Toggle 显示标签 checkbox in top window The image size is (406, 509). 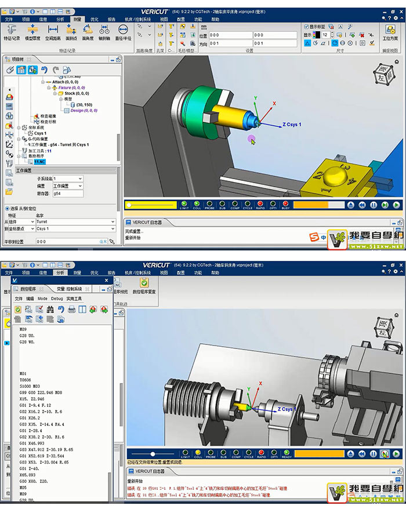pyautogui.click(x=306, y=27)
